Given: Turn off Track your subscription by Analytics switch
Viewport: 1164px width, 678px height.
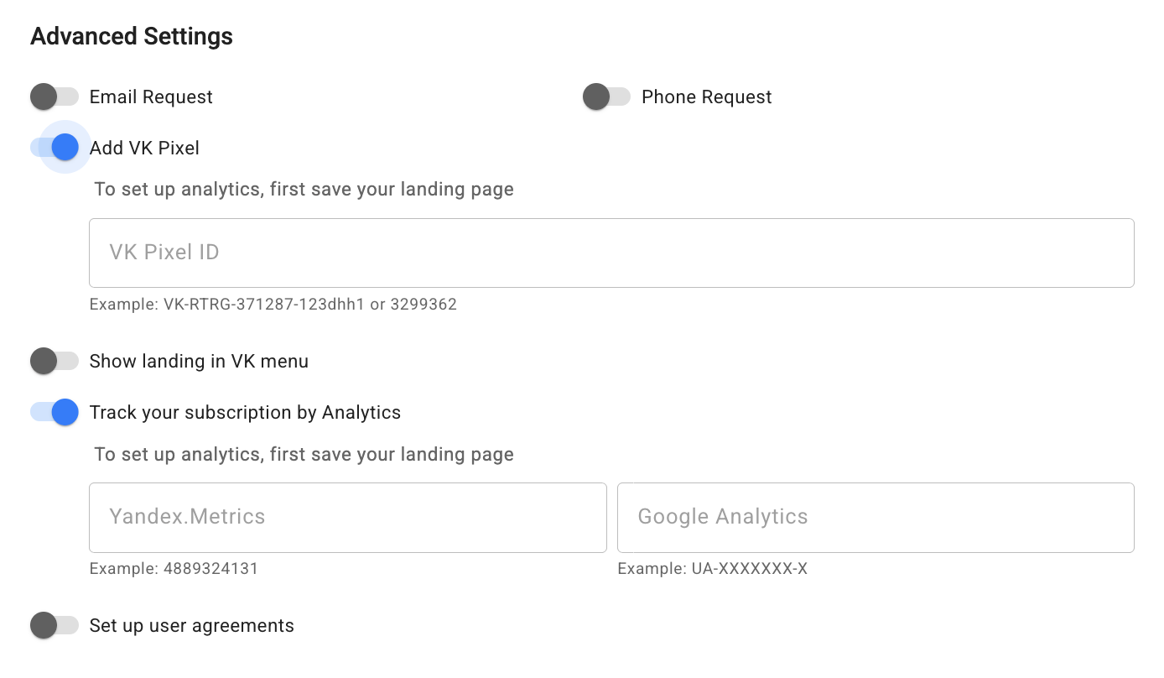Looking at the screenshot, I should tap(55, 413).
